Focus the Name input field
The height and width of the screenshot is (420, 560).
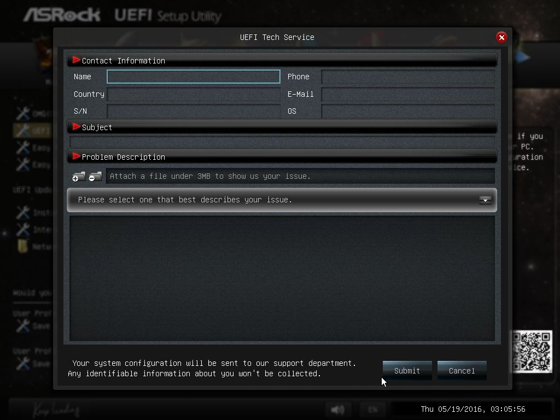tap(193, 77)
